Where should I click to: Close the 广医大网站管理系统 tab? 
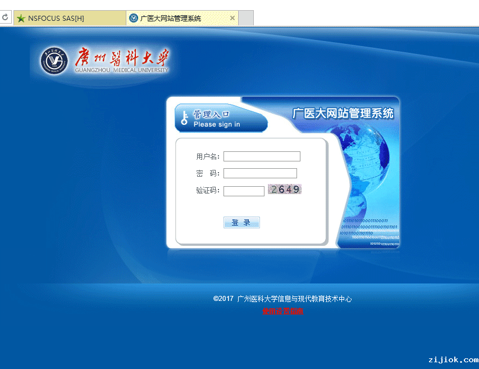(x=232, y=18)
